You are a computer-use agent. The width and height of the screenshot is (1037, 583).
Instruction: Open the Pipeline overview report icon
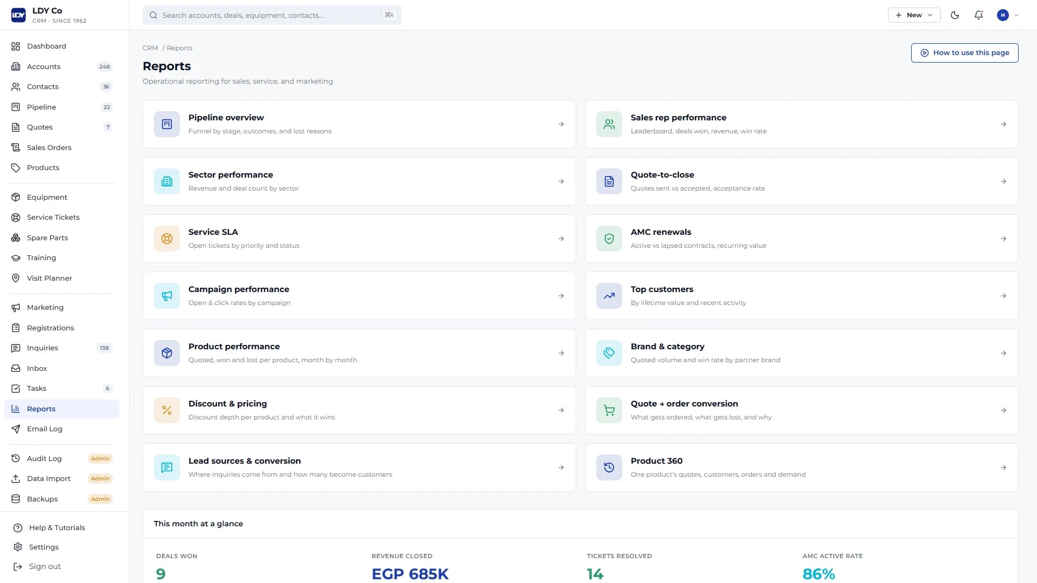[x=167, y=124]
